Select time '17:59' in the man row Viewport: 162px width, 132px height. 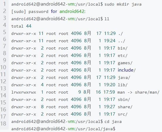tap(109, 92)
